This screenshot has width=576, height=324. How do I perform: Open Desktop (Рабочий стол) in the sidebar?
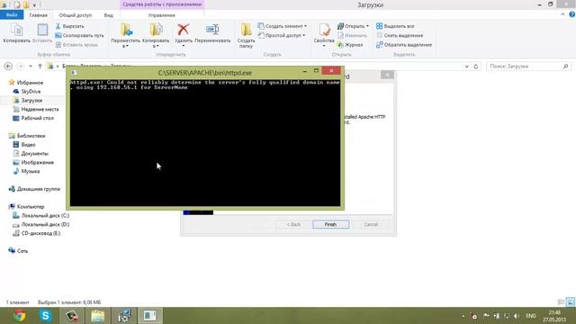(x=33, y=118)
